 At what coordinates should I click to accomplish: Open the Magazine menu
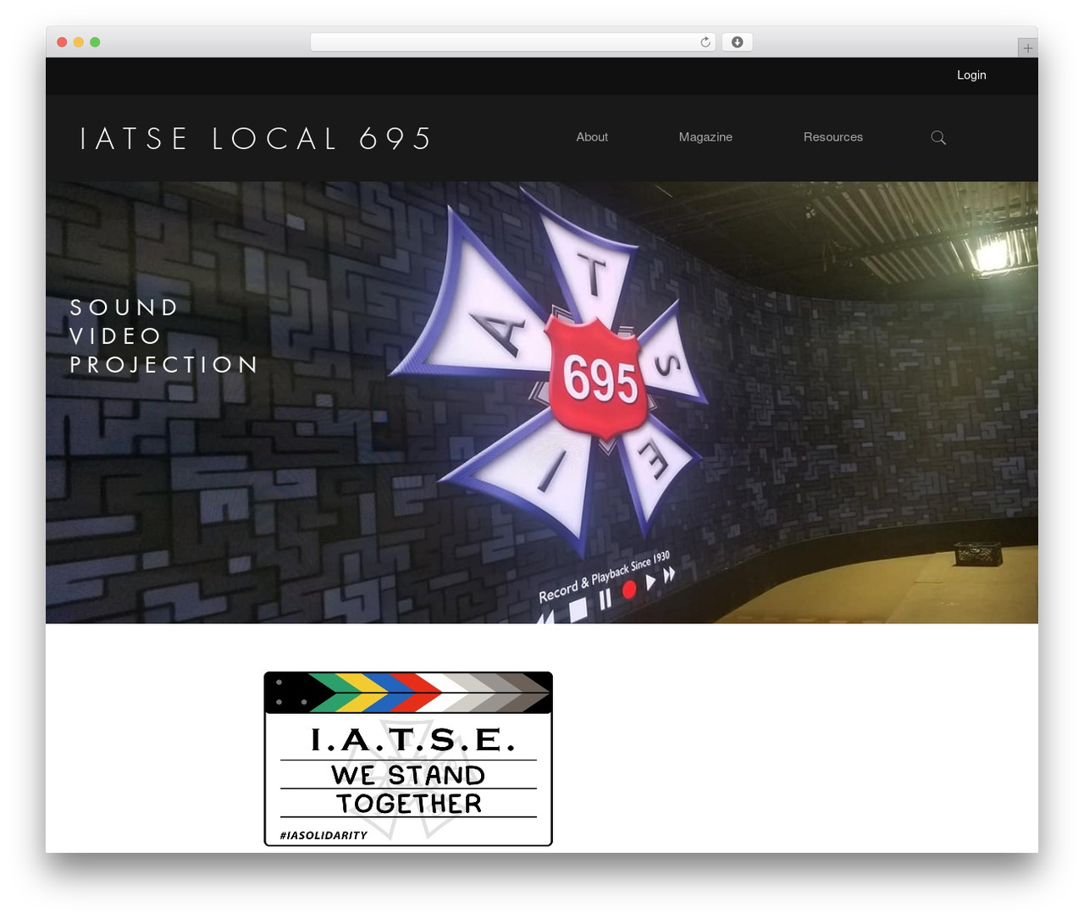pos(705,137)
